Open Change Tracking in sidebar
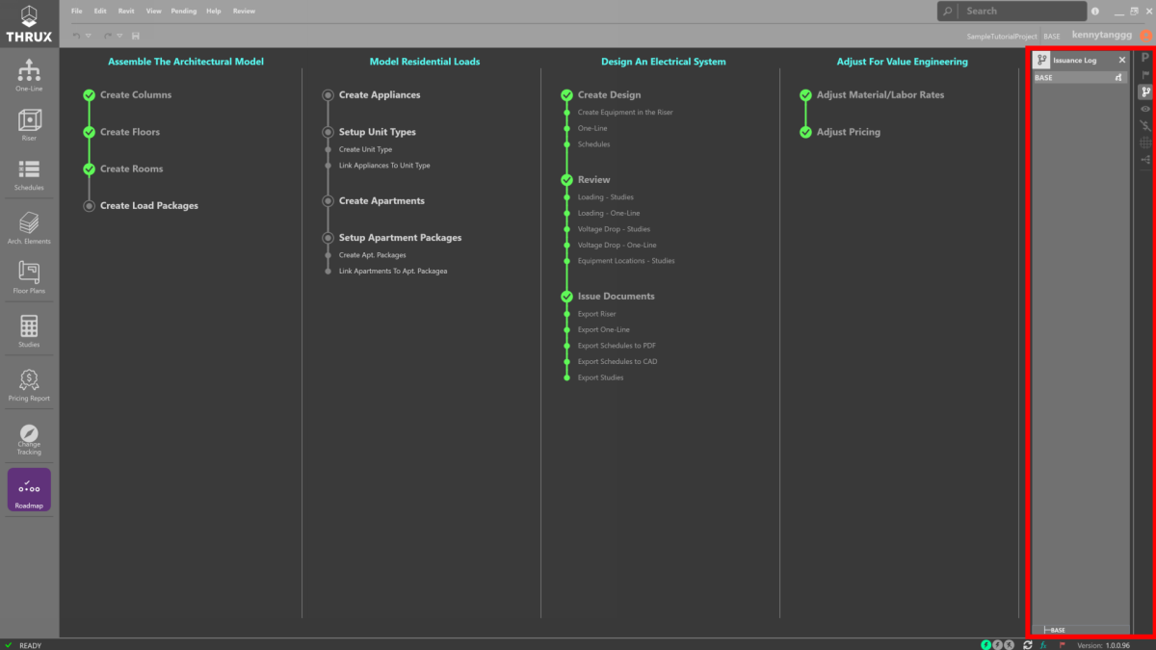 click(29, 439)
